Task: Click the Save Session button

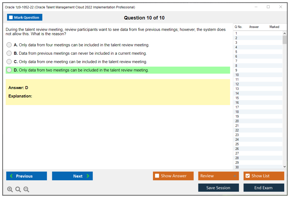Action: [218, 187]
